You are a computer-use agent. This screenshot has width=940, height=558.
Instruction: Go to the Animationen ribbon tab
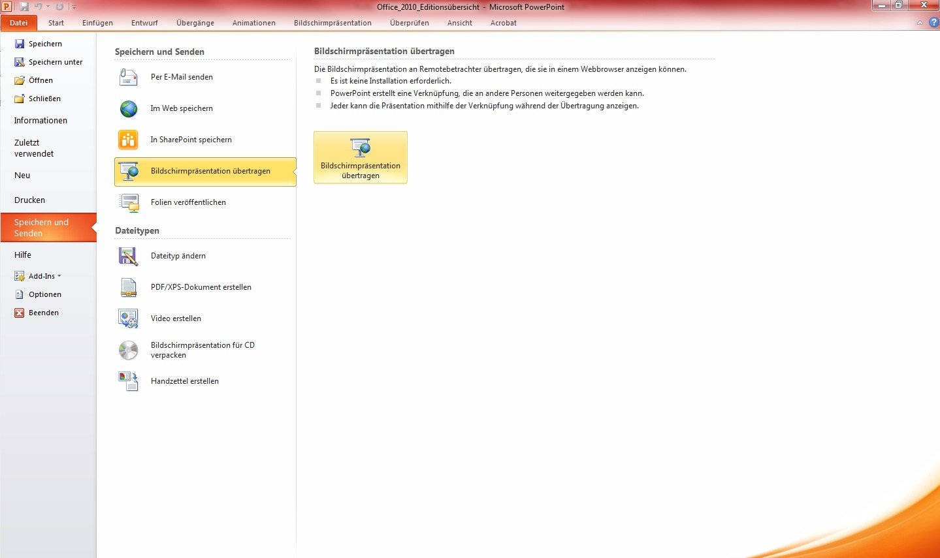pyautogui.click(x=254, y=23)
